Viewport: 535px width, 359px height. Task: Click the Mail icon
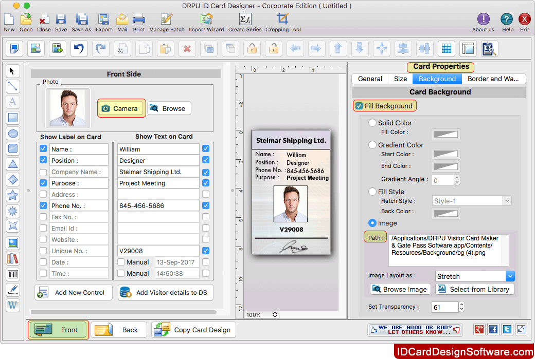pyautogui.click(x=122, y=23)
